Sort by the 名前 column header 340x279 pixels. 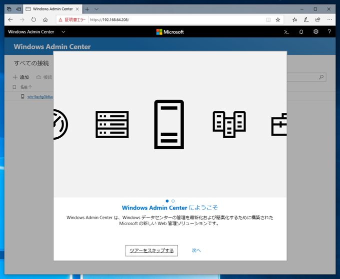click(26, 87)
